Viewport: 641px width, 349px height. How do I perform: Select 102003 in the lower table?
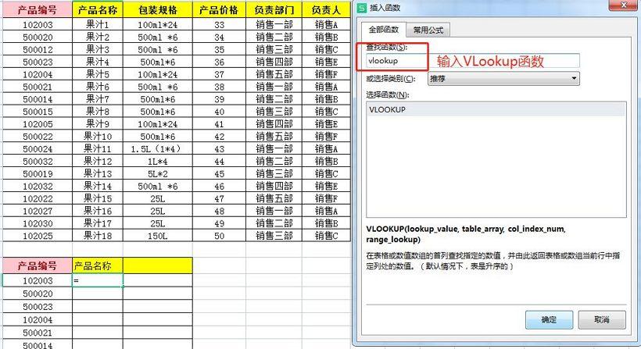(38, 280)
